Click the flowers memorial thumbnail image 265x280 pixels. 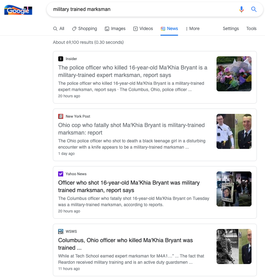(234, 74)
